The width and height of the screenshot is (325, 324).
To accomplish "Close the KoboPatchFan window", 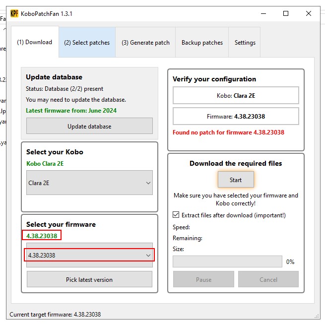I will point(309,14).
